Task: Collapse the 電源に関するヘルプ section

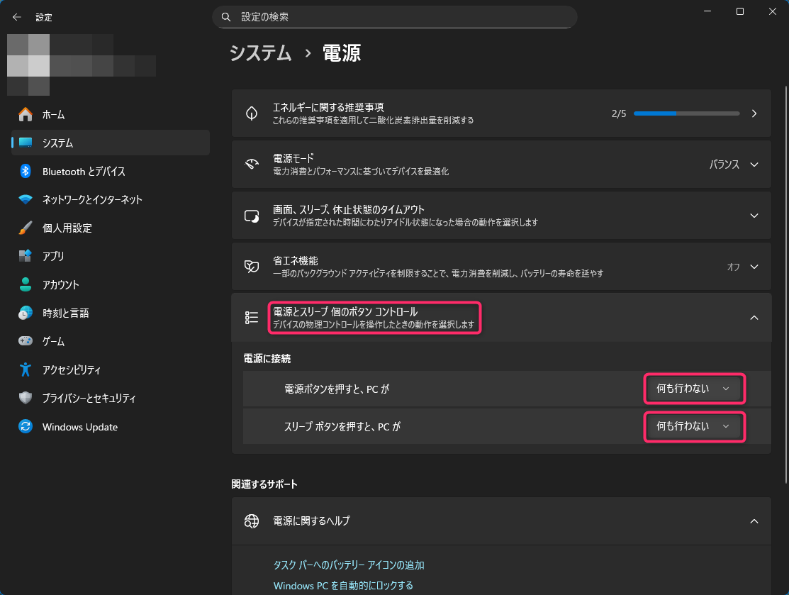Action: coord(754,521)
